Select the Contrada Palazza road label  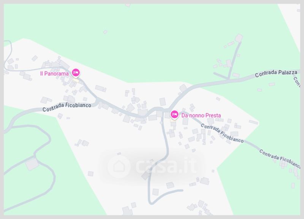276,73
